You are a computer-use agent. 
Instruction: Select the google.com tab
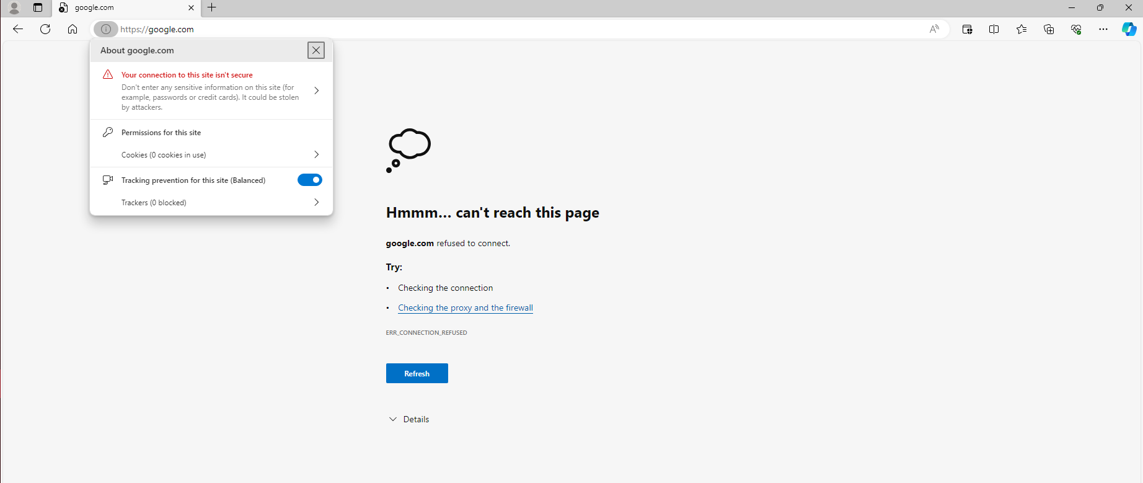click(x=126, y=8)
